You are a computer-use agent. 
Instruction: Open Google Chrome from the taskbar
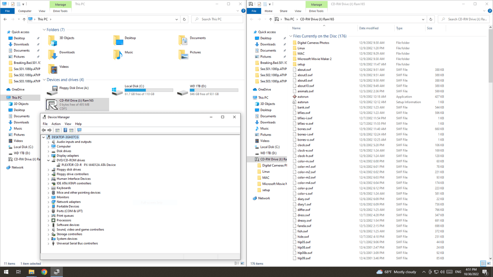point(44,272)
